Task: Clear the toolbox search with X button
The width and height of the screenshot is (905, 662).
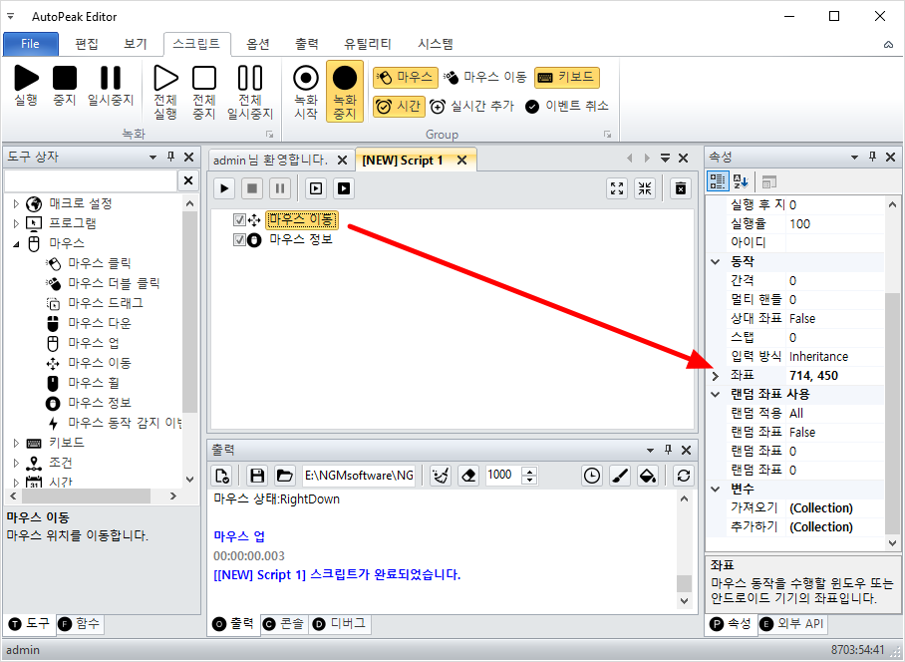Action: pos(188,180)
